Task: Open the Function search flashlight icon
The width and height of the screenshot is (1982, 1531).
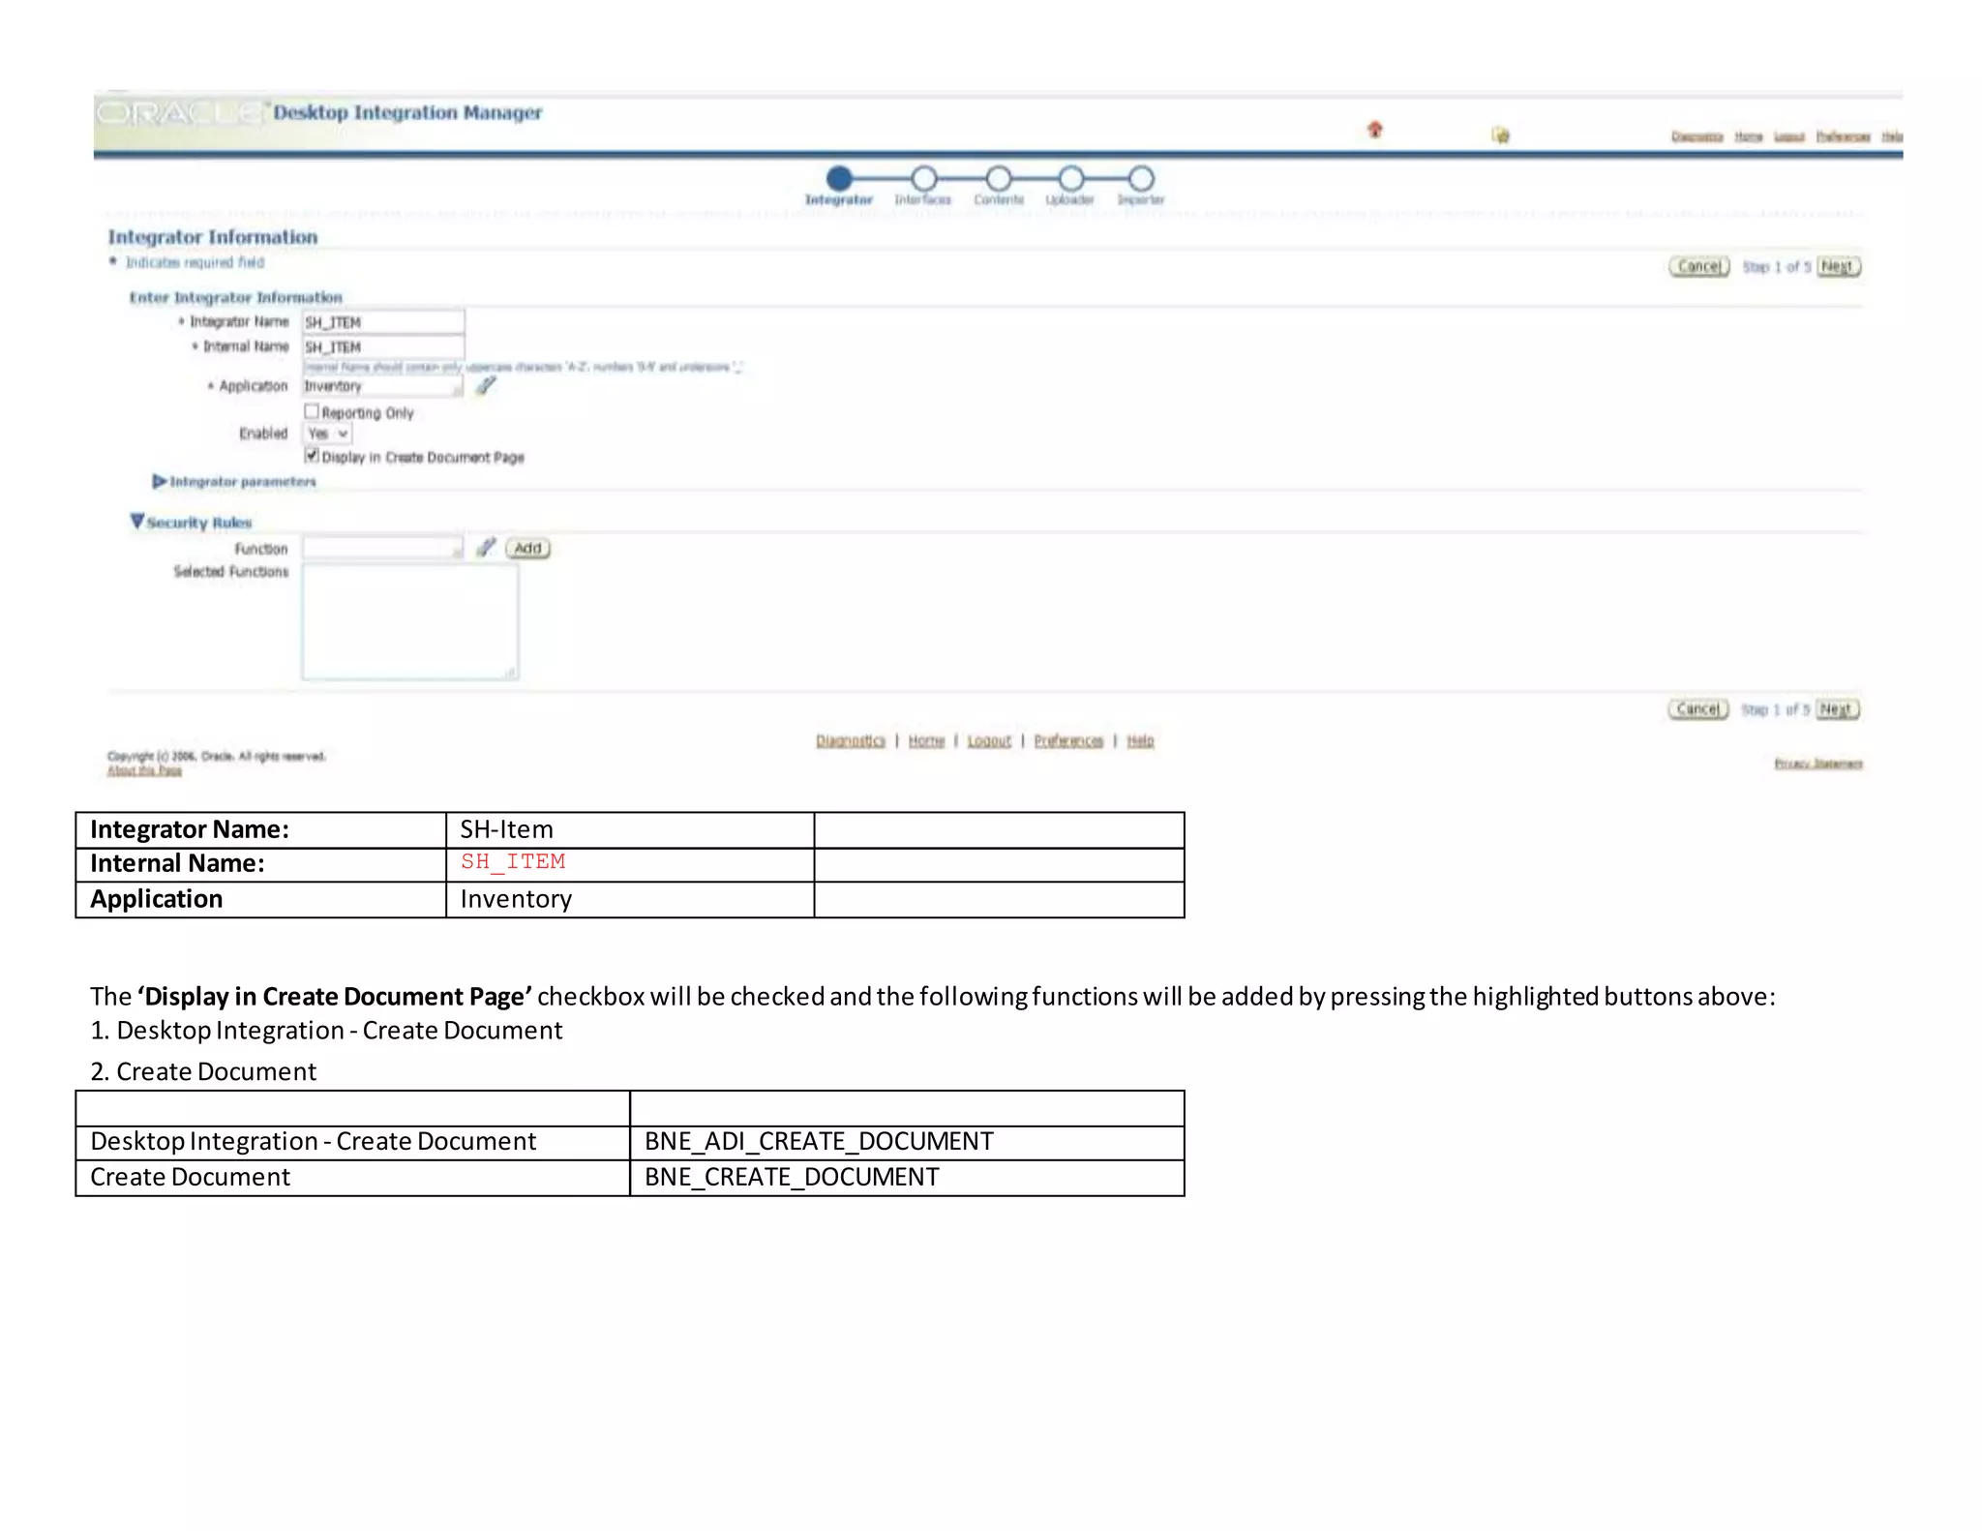Action: coord(486,548)
